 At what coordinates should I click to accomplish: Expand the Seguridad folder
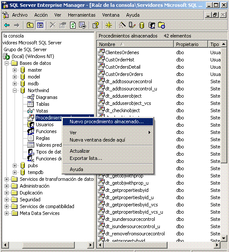coord(6,200)
